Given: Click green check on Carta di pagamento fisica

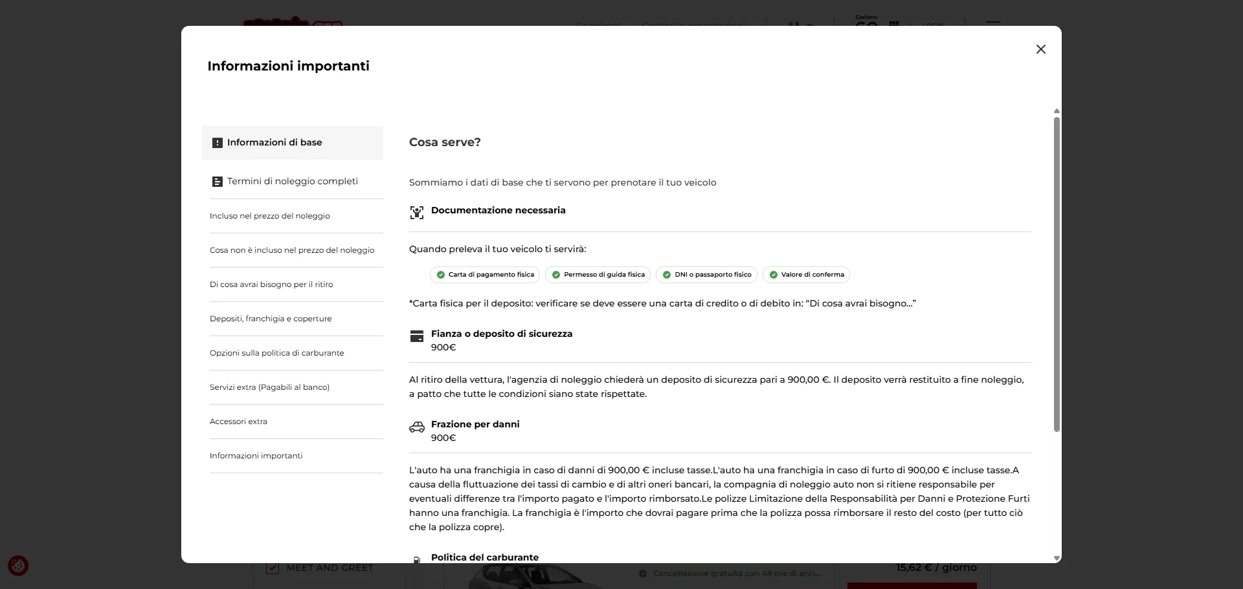Looking at the screenshot, I should 441,275.
